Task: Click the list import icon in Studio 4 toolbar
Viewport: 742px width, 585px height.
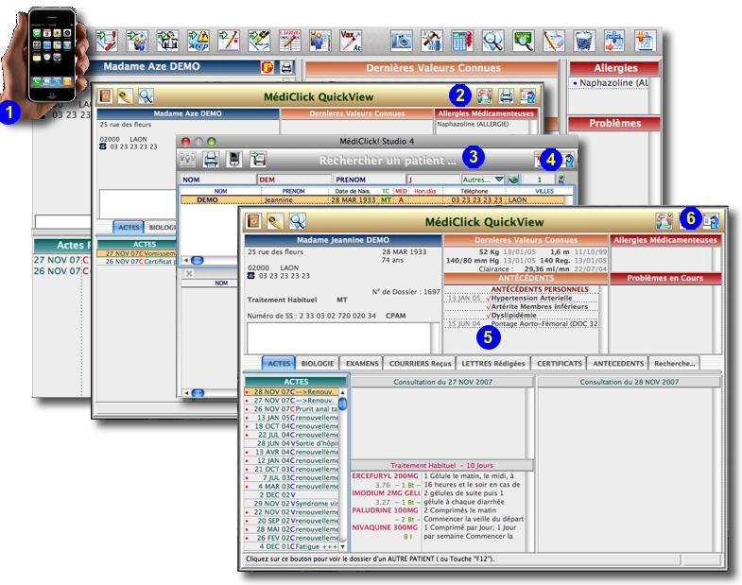Action: click(258, 159)
